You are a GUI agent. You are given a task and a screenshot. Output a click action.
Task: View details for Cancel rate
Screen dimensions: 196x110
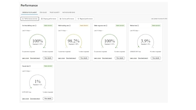(x=48, y=99)
